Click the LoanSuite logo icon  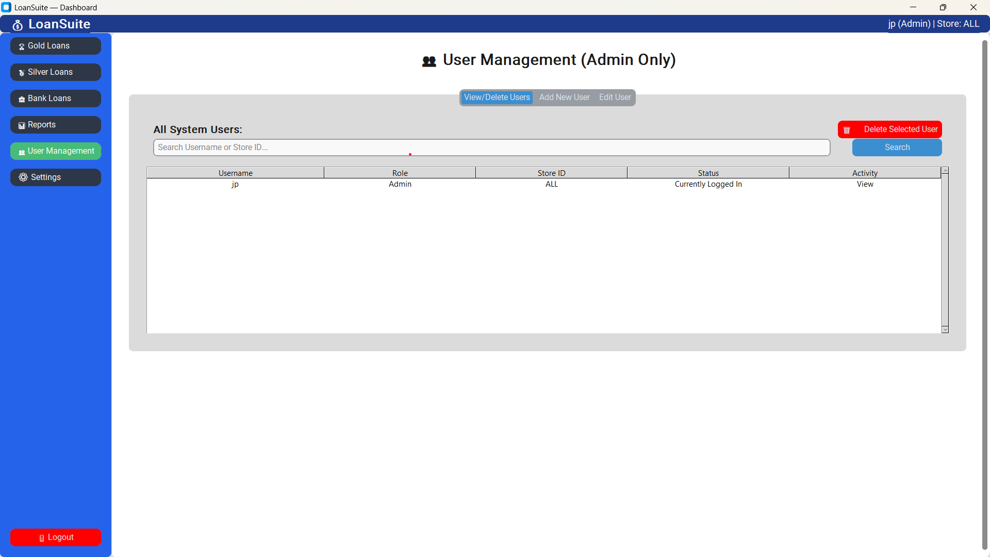tap(17, 24)
